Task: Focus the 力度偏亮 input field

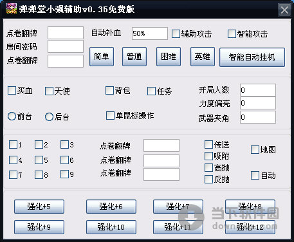Action: 258,103
